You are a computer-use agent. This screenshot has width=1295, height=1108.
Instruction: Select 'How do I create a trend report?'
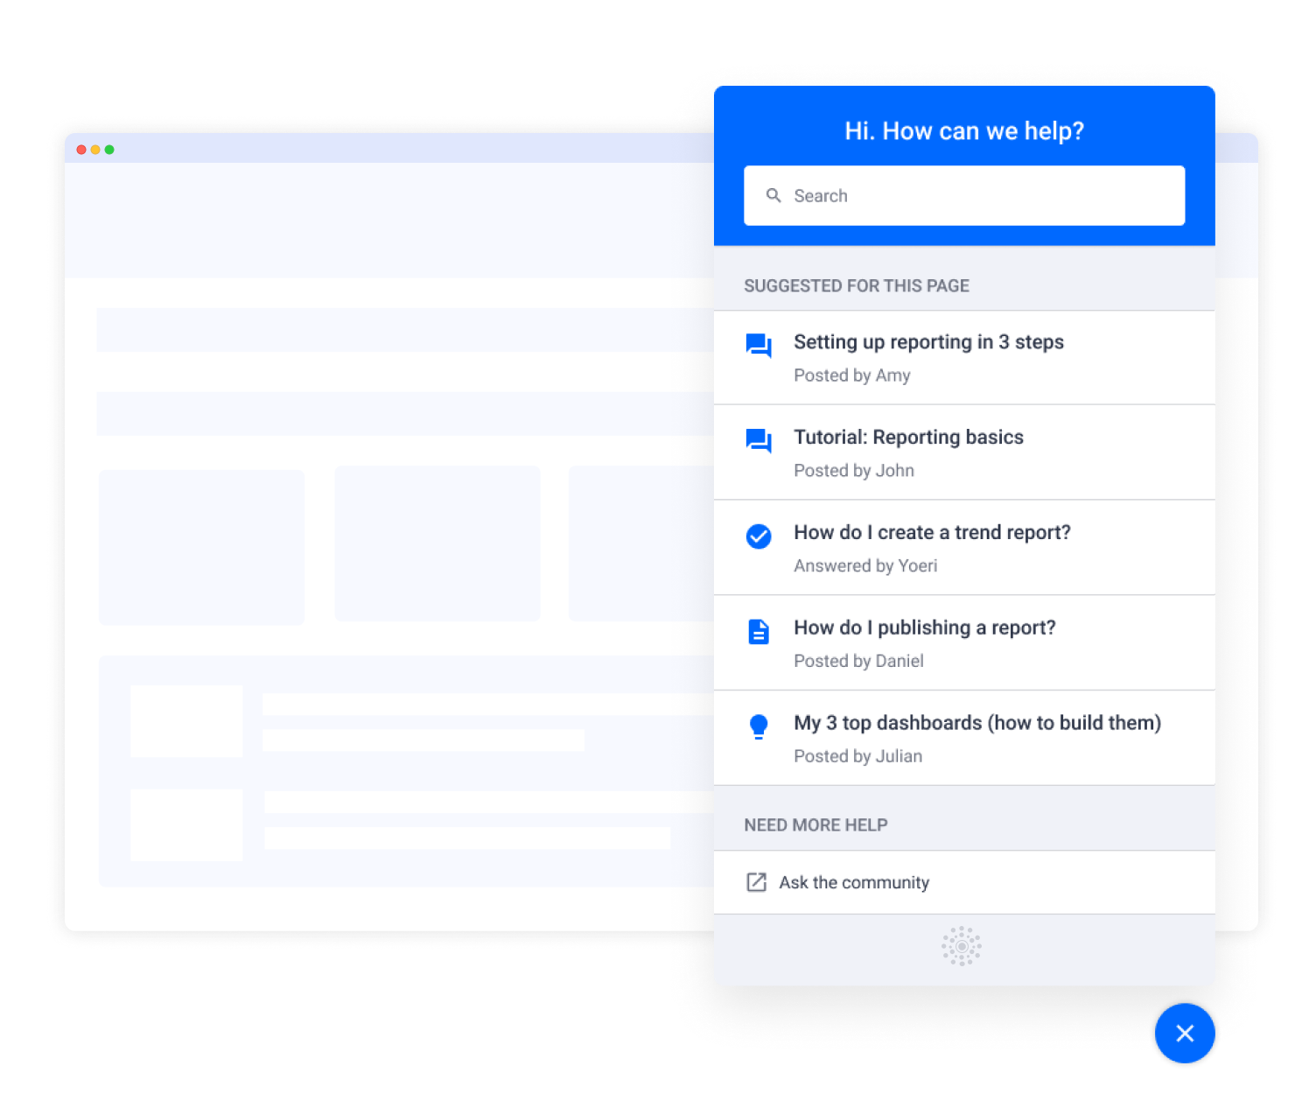click(x=932, y=532)
